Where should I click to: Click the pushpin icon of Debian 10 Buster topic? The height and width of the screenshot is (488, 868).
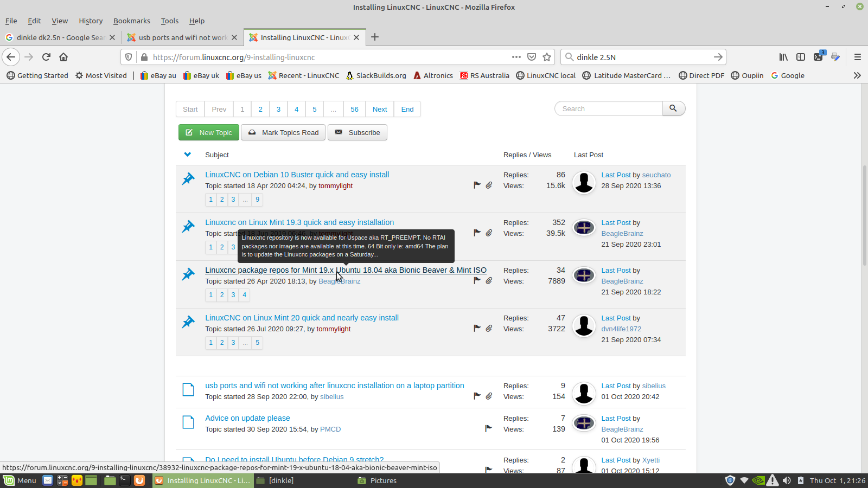(188, 178)
